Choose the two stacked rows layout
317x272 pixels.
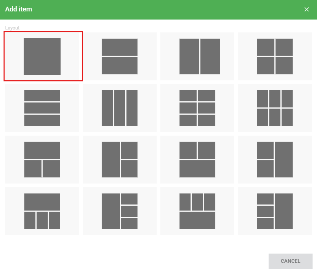pos(120,56)
